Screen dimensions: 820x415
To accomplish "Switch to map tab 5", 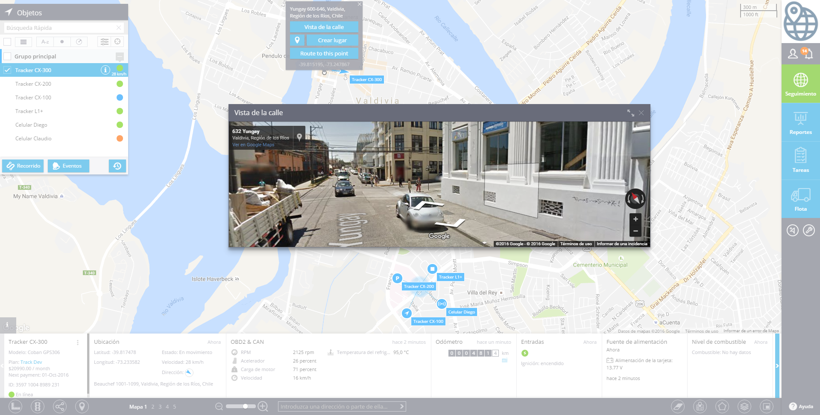I will pos(175,407).
